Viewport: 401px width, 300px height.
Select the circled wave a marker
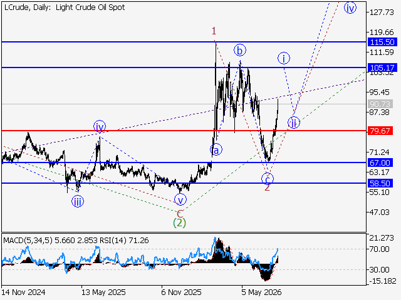(216, 150)
